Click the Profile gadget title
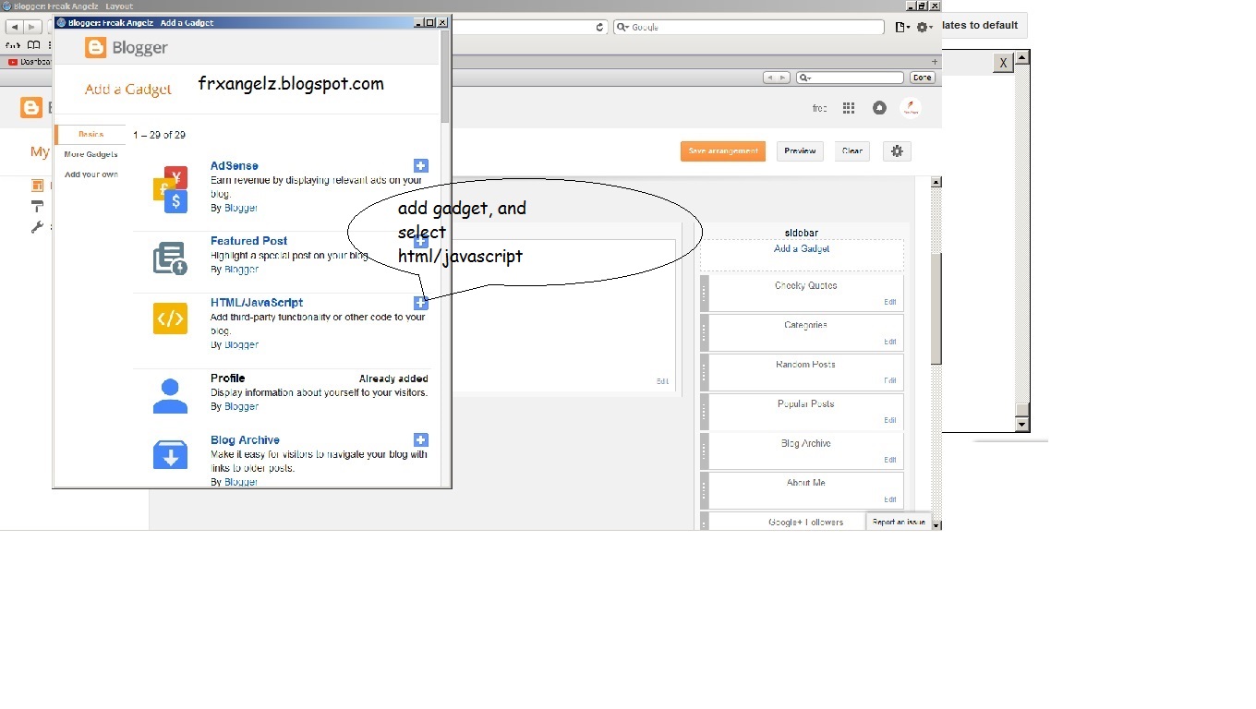Viewport: 1256px width, 709px height. tap(227, 379)
